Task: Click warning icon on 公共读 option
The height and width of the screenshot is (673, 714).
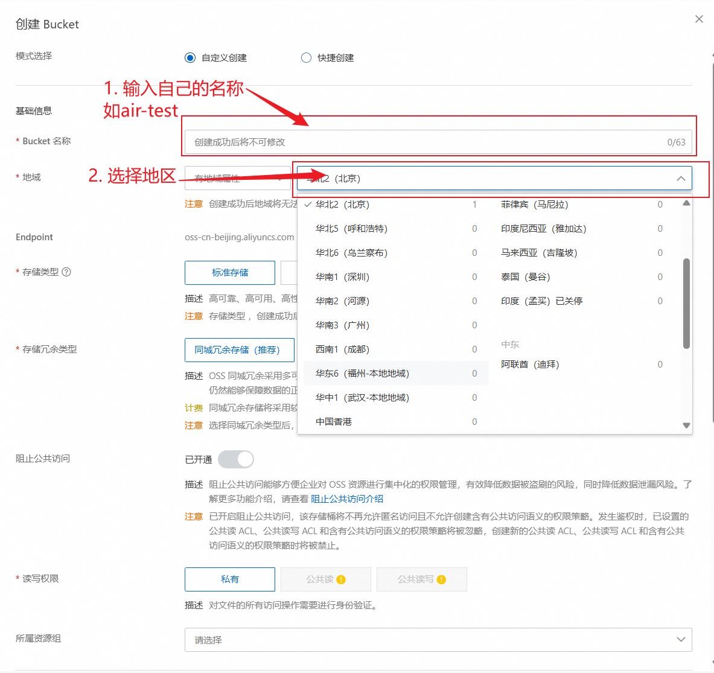Action: pyautogui.click(x=341, y=579)
